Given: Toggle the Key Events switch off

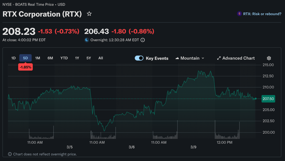Looking at the screenshot, I should pyautogui.click(x=139, y=58).
